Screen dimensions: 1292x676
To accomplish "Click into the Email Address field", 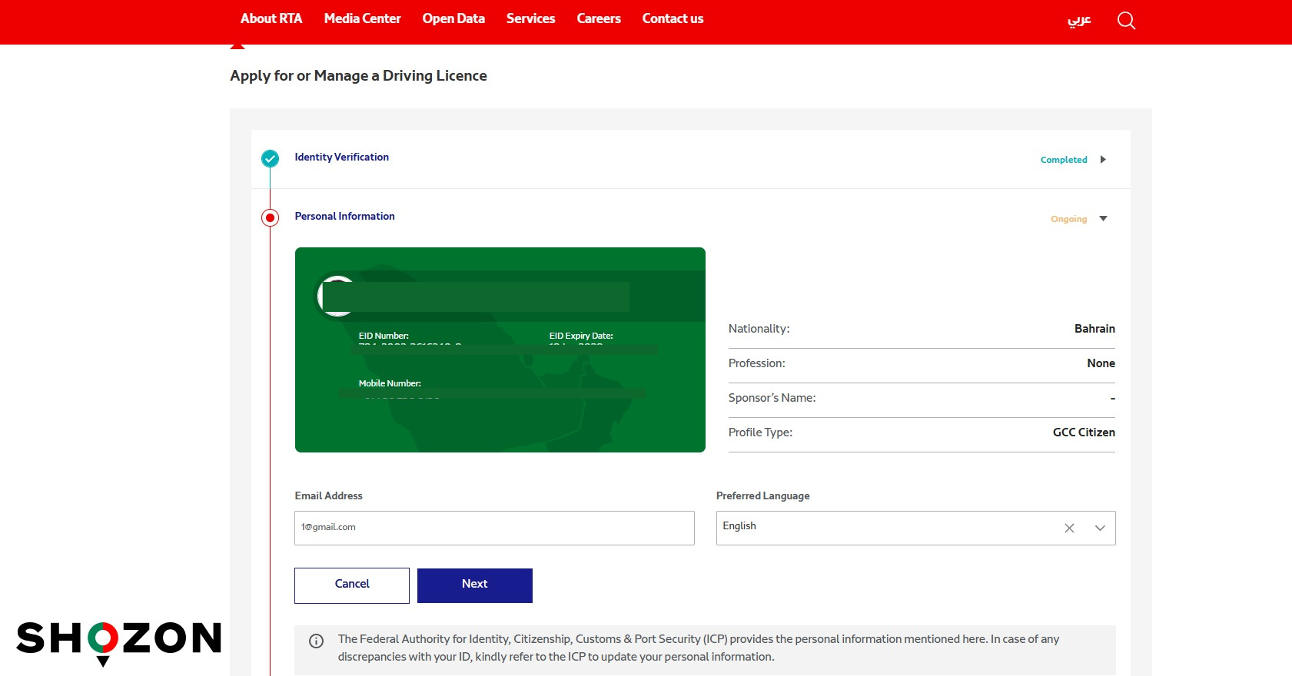I will click(x=494, y=528).
